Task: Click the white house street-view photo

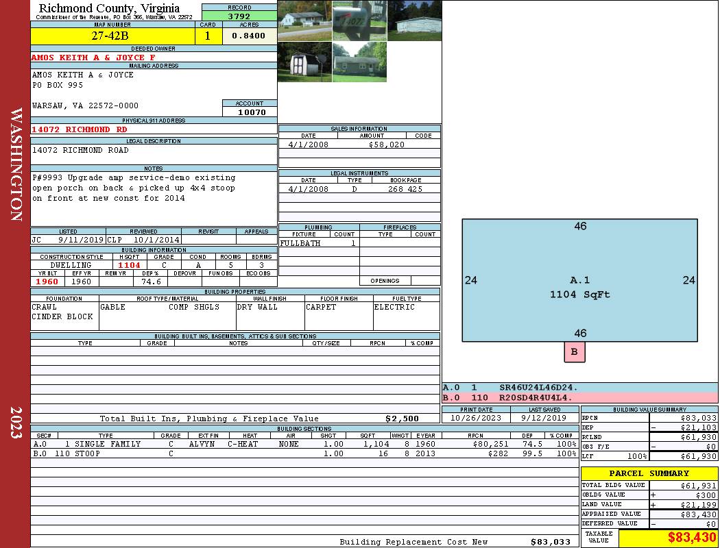Action: pos(304,21)
